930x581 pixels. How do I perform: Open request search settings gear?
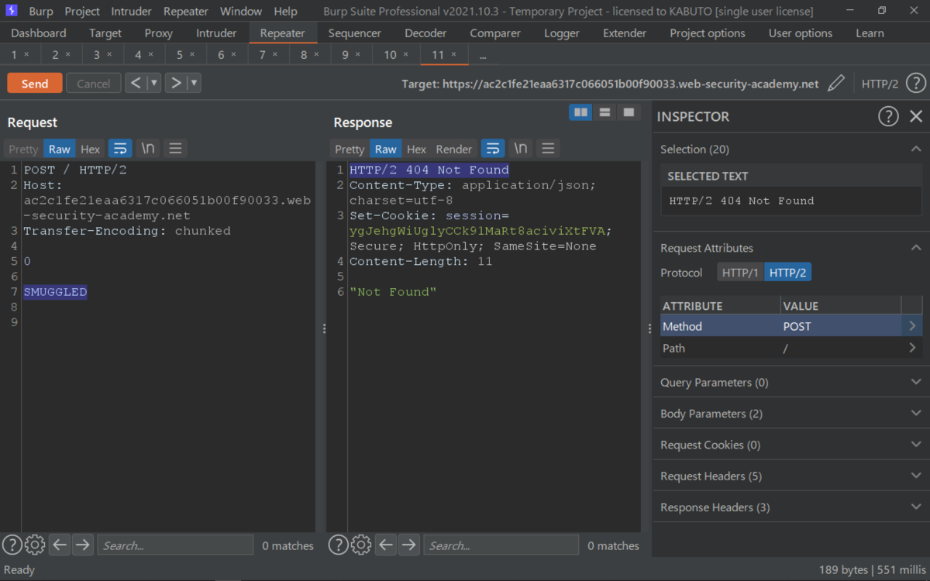point(35,545)
